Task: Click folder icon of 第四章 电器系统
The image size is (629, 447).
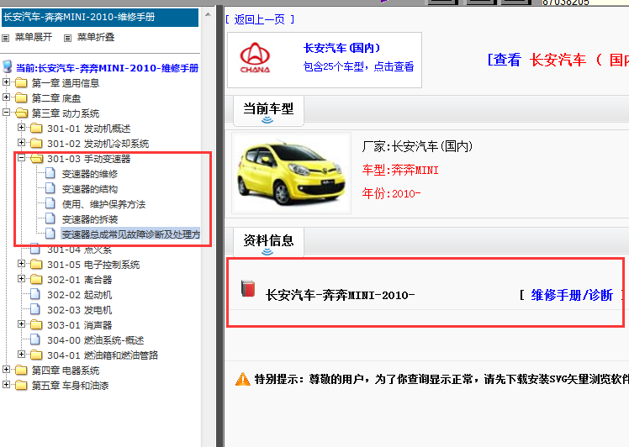Action: [x=21, y=370]
